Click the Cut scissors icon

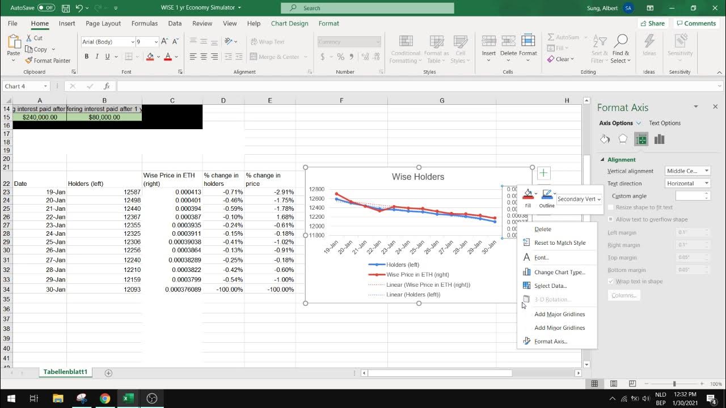pyautogui.click(x=29, y=38)
